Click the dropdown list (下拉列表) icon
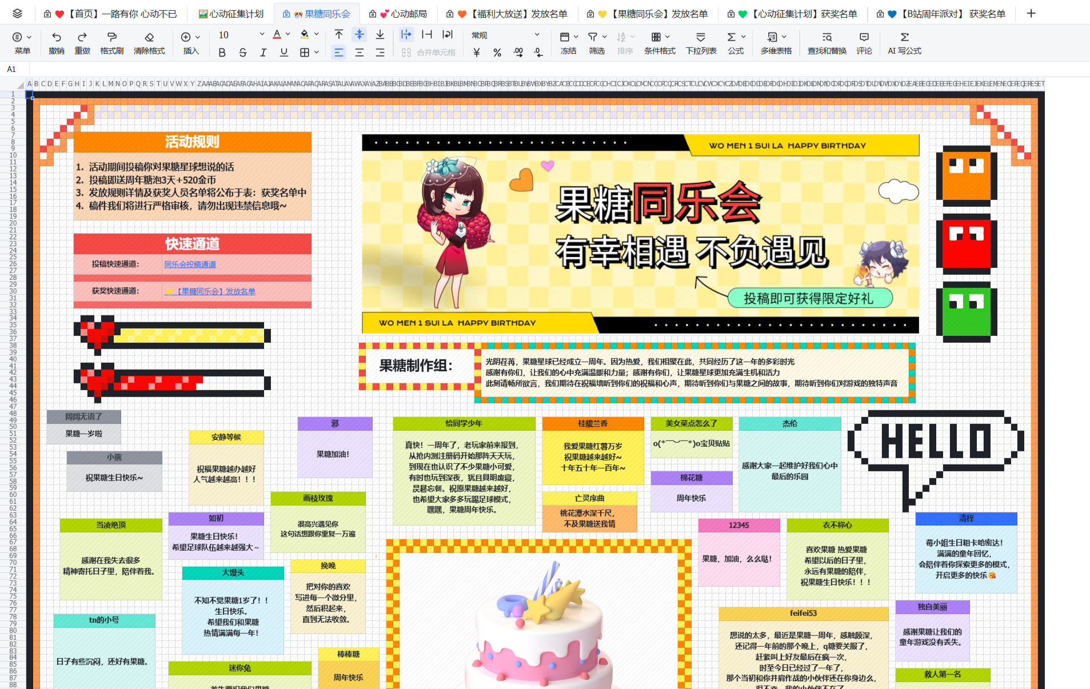This screenshot has height=689, width=1090. [701, 37]
